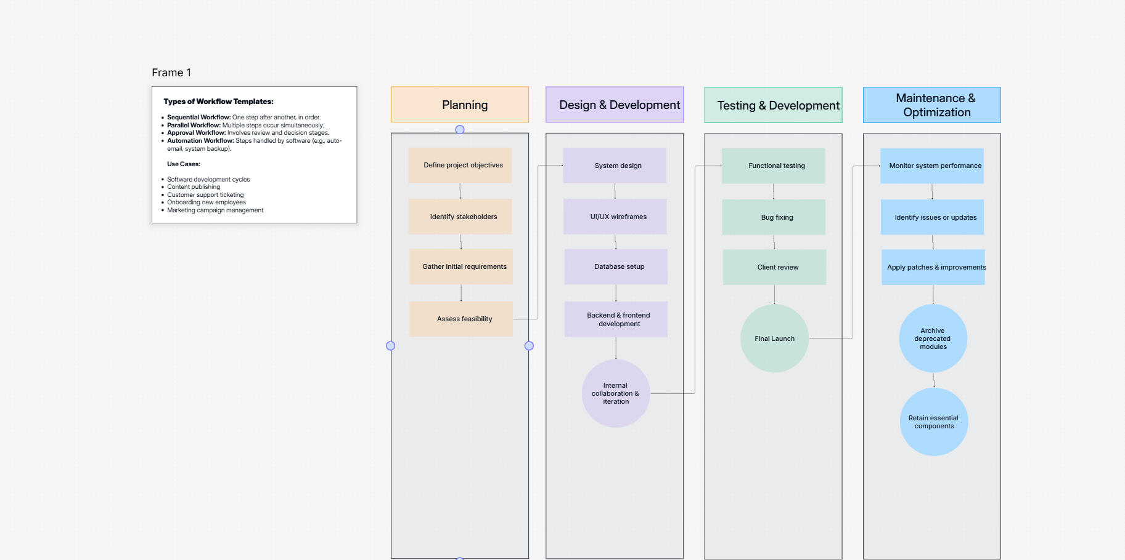Click the Sequential Workflow bullet text
Image resolution: width=1125 pixels, height=560 pixels.
(x=243, y=117)
